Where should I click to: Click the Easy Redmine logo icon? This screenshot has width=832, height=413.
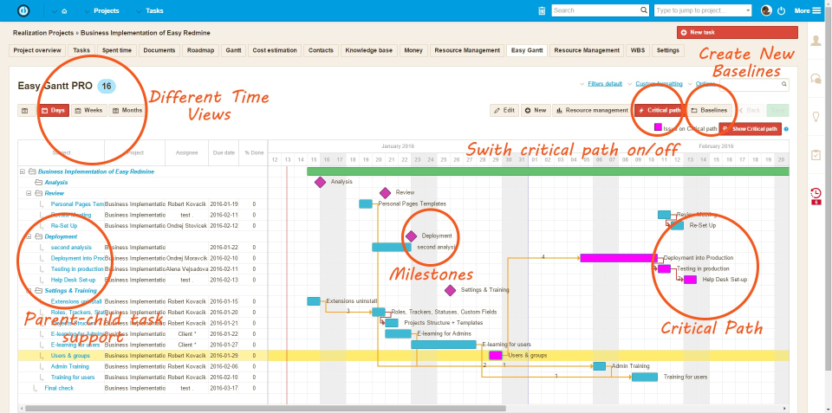click(23, 10)
